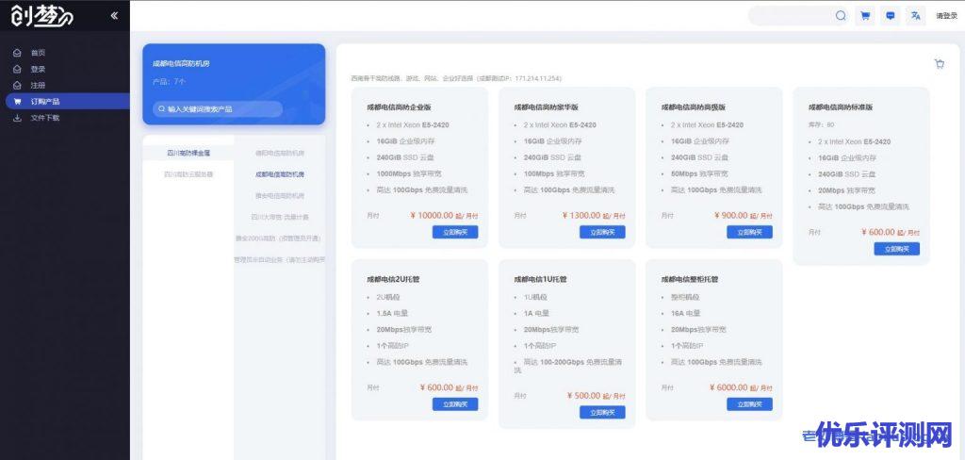The height and width of the screenshot is (460, 965).
Task: Click the 50Mbps 独享带宽 spec line
Action: click(x=699, y=174)
